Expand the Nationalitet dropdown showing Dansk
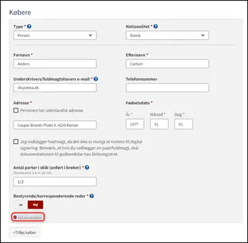The image size is (248, 243). [167, 35]
